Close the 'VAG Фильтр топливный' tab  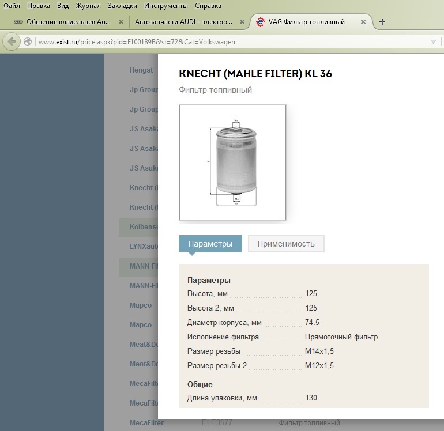pos(363,22)
